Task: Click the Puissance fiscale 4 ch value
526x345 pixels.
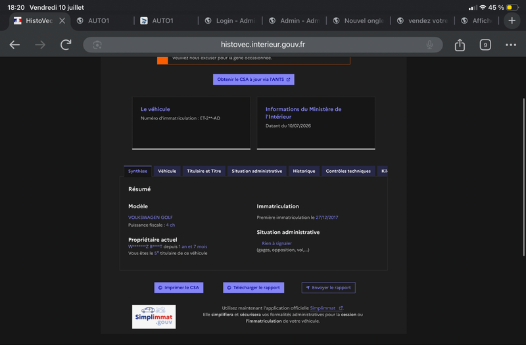Action: 170,225
